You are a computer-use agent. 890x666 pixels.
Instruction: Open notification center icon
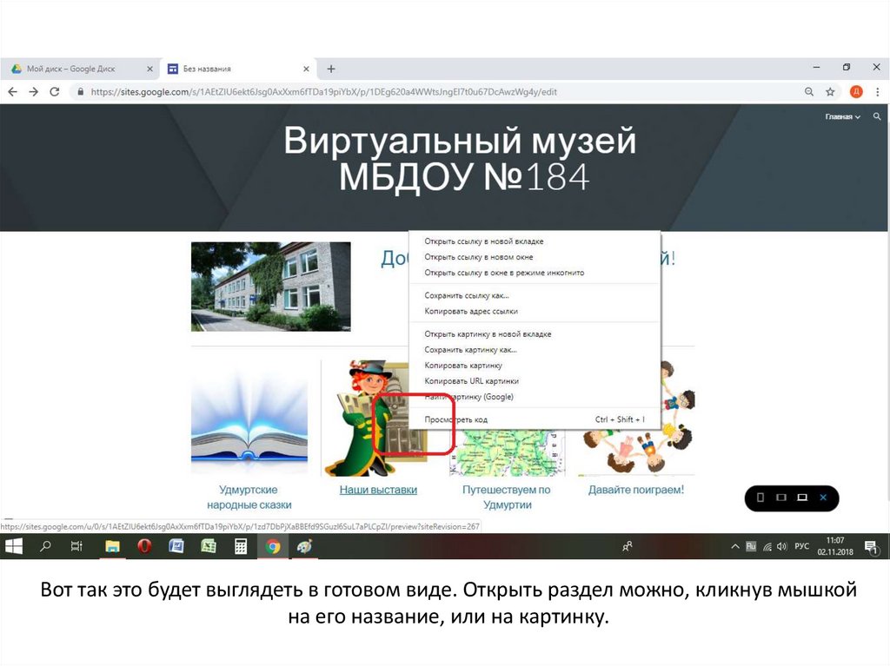[871, 546]
